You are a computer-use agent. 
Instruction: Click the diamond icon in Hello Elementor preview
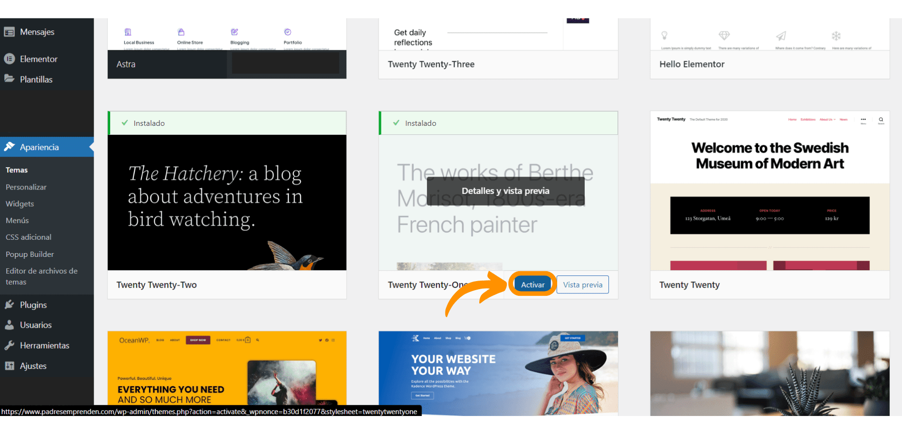724,35
